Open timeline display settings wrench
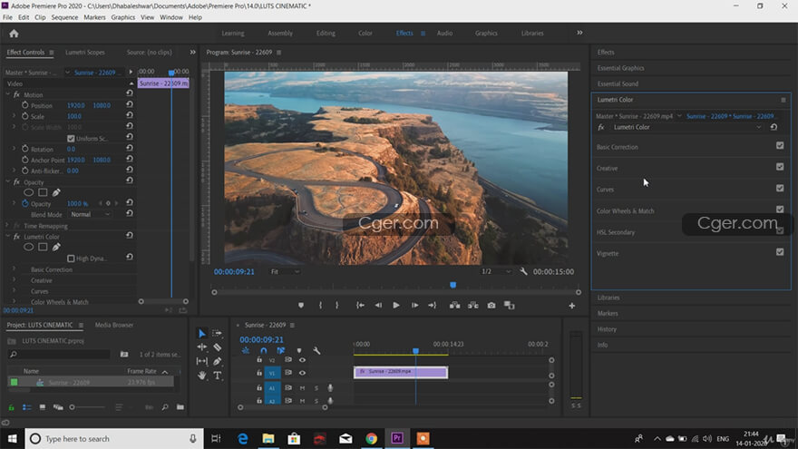The width and height of the screenshot is (798, 449). 316,351
